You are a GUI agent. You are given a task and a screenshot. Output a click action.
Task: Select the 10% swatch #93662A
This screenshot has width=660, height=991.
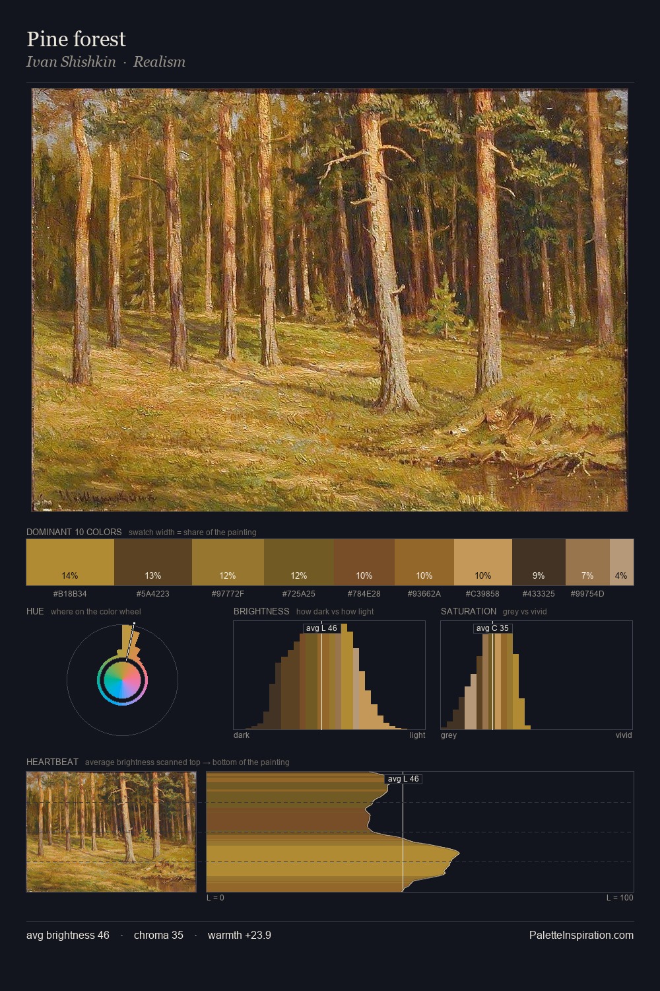[424, 562]
